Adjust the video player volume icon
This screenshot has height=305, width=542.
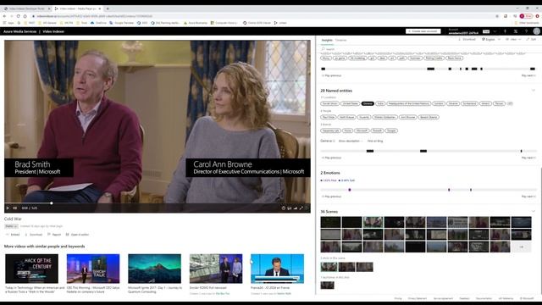(296, 208)
